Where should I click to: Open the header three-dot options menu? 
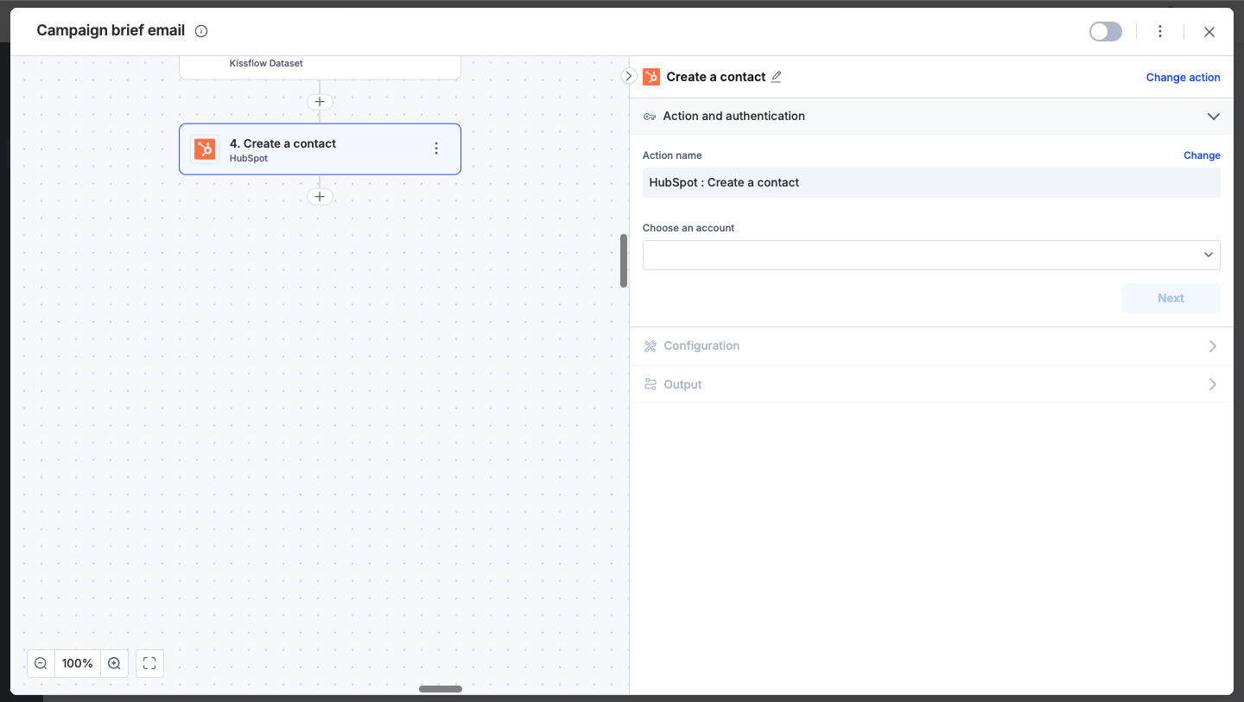click(1160, 32)
